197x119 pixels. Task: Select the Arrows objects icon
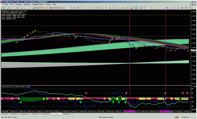coord(190,8)
